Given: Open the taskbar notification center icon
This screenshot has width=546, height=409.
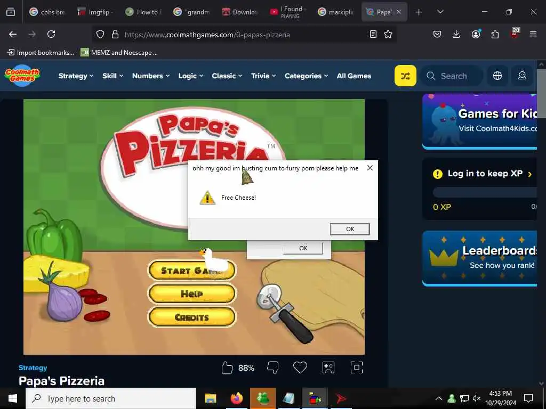Looking at the screenshot, I should click(528, 398).
